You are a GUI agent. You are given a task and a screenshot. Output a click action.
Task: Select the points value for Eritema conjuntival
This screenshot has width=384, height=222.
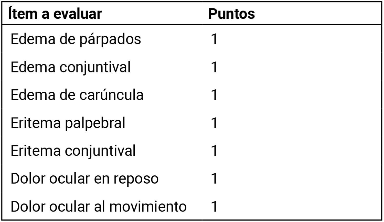[x=214, y=151]
